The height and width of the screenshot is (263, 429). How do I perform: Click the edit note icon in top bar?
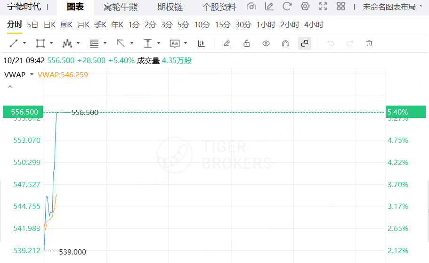[x=269, y=6]
